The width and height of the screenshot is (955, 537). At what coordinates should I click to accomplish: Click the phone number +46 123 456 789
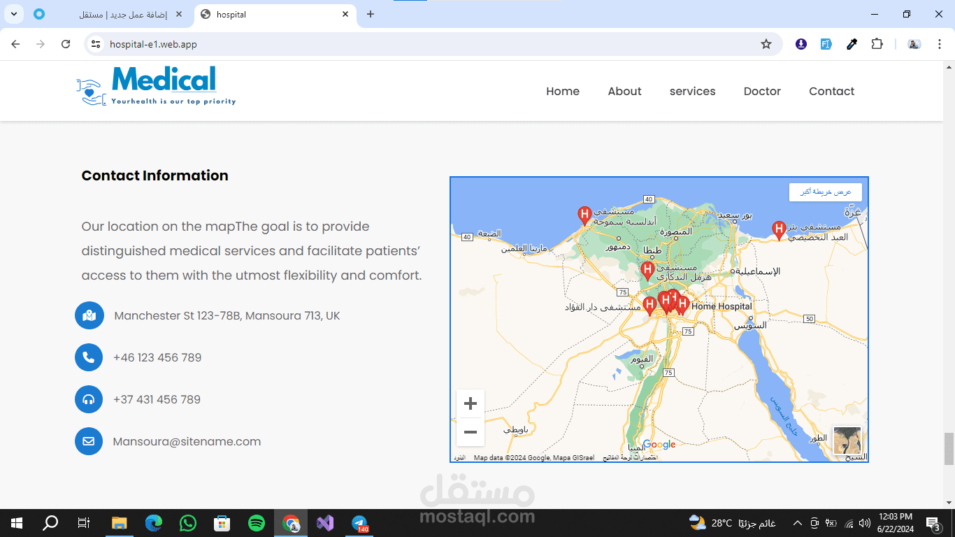click(x=157, y=357)
